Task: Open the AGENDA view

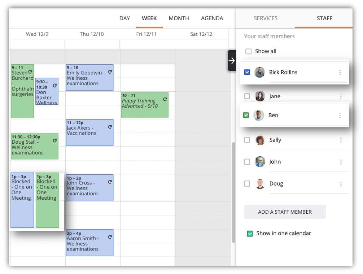Action: tap(212, 18)
